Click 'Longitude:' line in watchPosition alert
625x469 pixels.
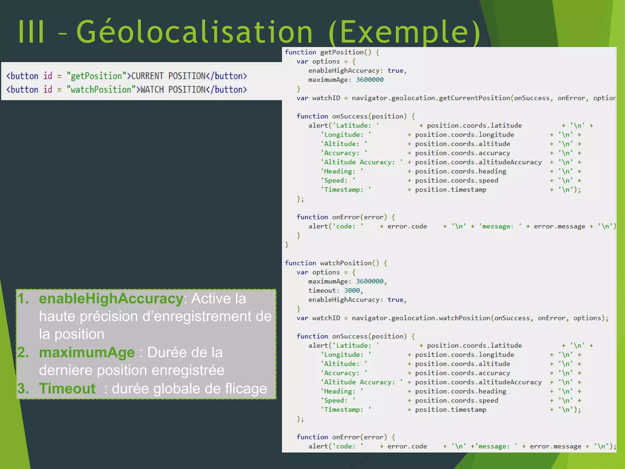tap(451, 354)
